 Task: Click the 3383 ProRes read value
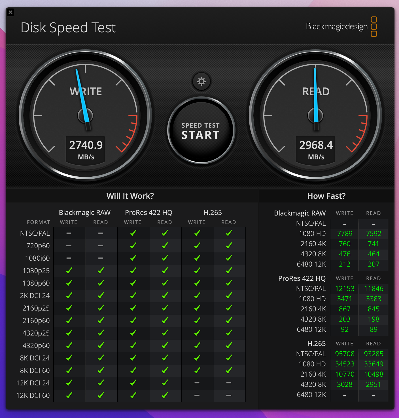(374, 299)
